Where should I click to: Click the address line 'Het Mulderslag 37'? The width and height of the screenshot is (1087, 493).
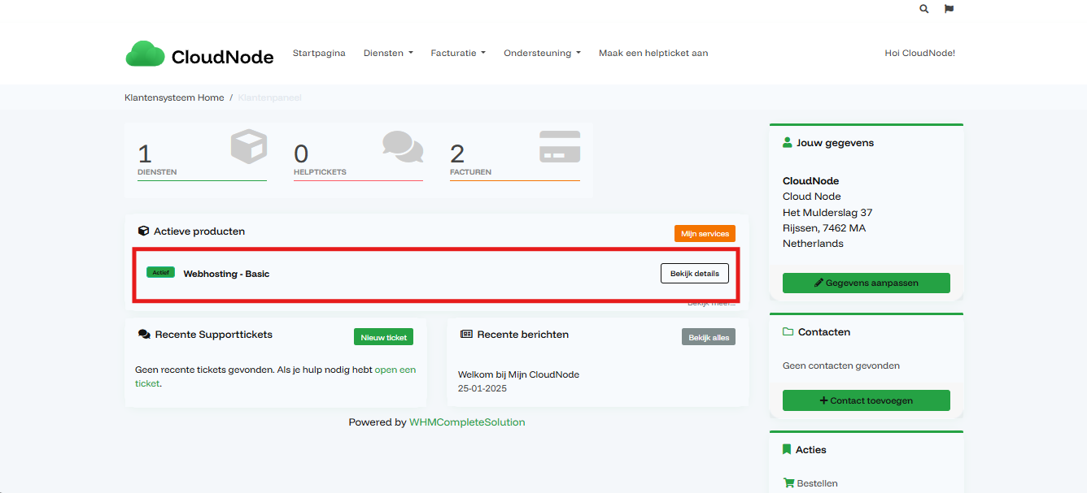(x=827, y=212)
